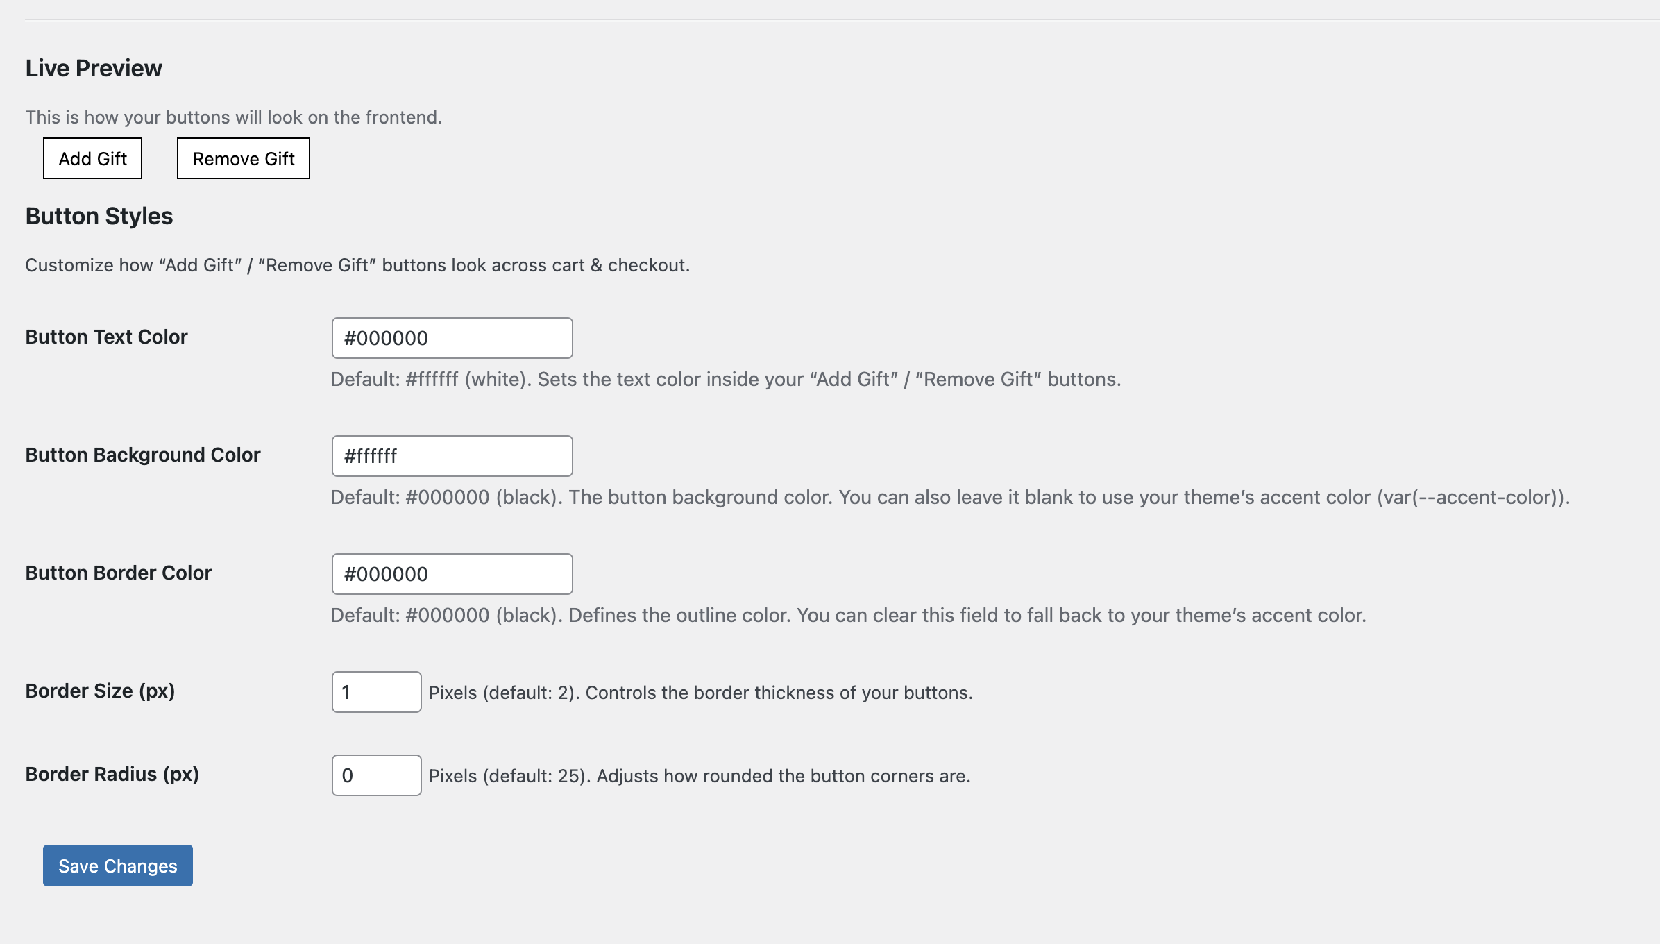The width and height of the screenshot is (1660, 944).
Task: Click the Add Gift preview button
Action: [92, 158]
